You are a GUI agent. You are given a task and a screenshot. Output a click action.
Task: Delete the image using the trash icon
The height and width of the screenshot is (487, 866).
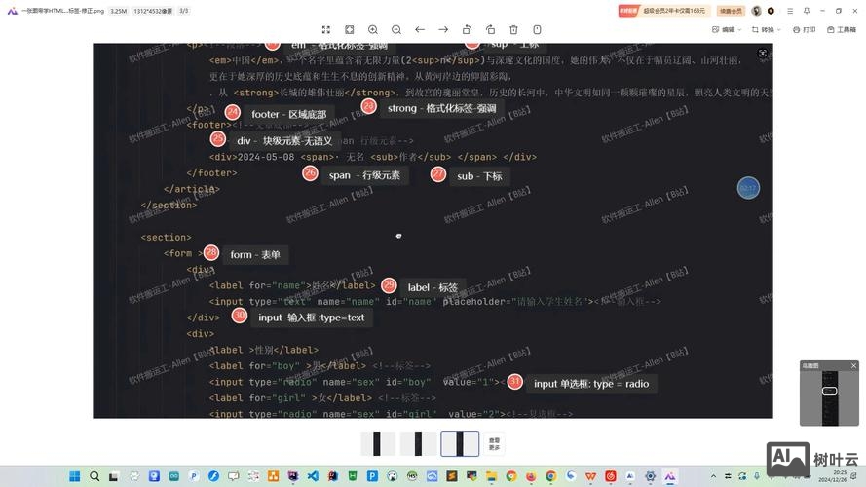point(513,30)
